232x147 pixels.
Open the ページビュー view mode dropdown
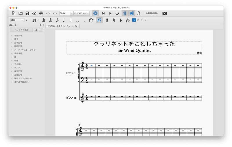coord(81,13)
